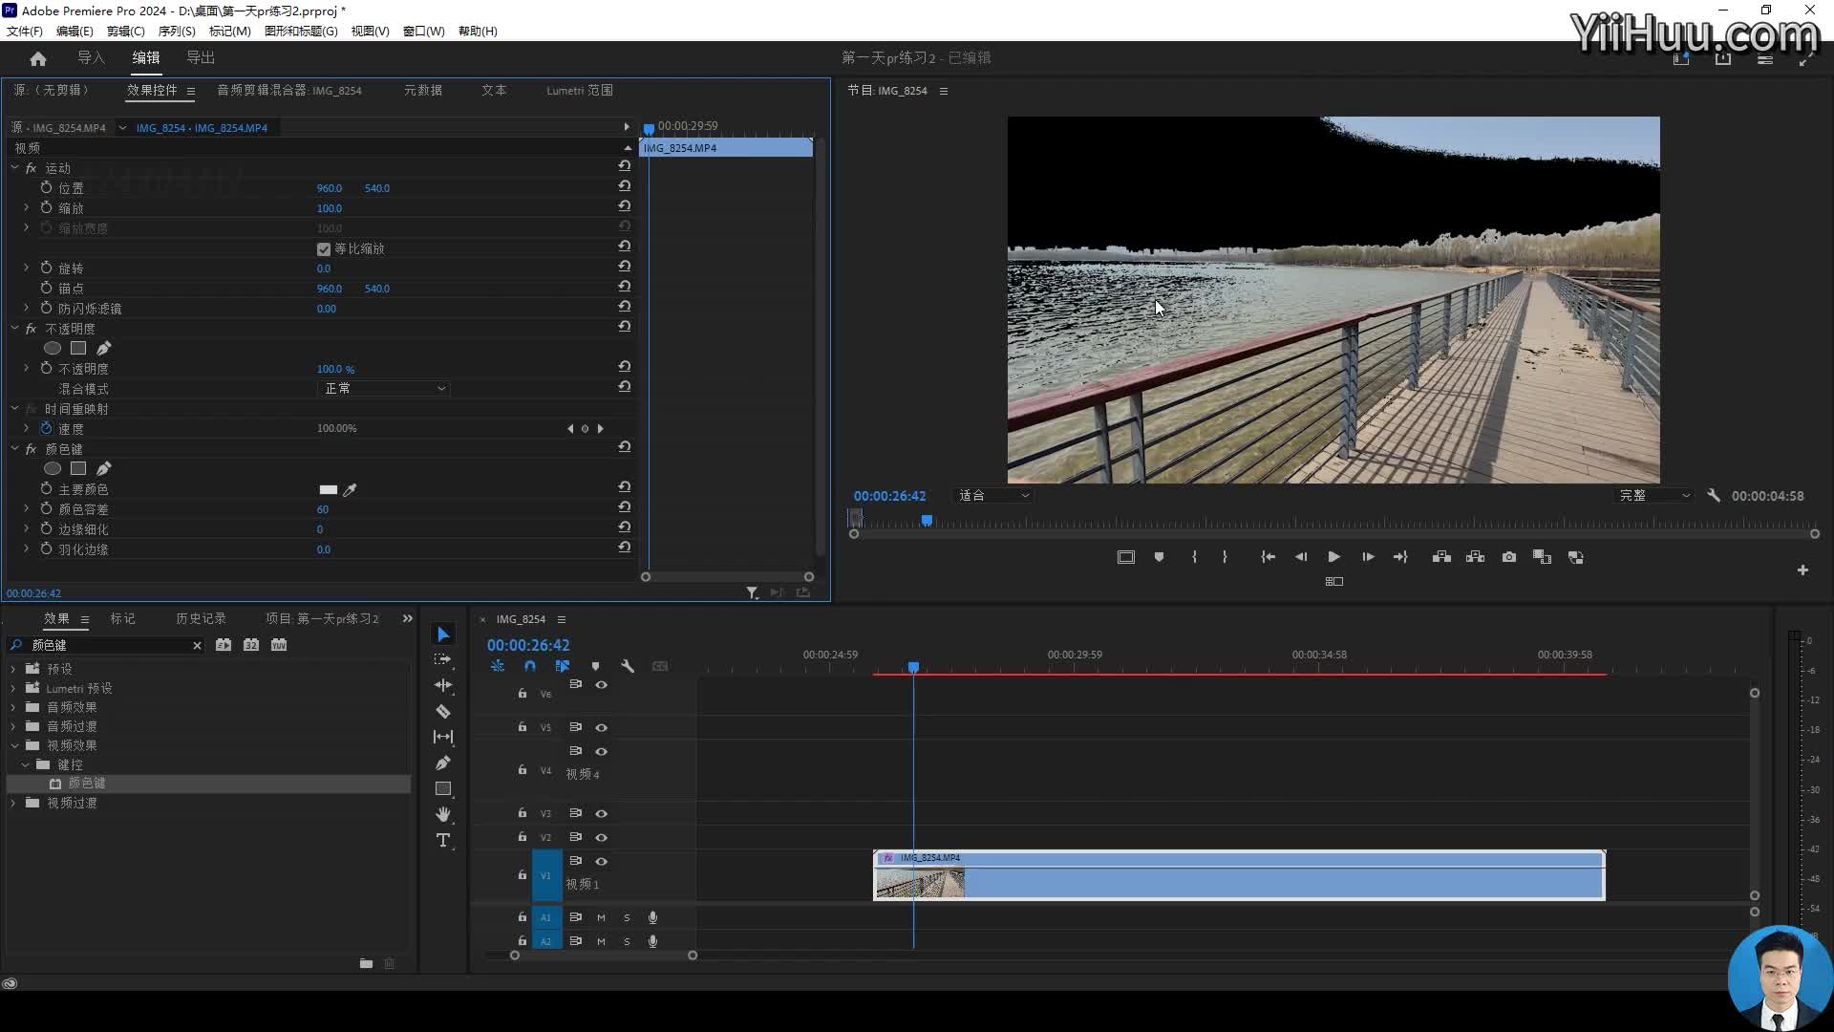Step forward one frame
This screenshot has height=1032, width=1834.
tap(1368, 557)
